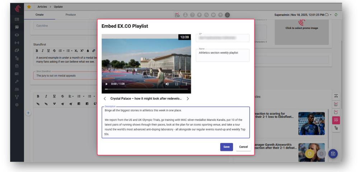The width and height of the screenshot is (359, 172).
Task: Open the users icon in sidebar
Action: point(17,89)
